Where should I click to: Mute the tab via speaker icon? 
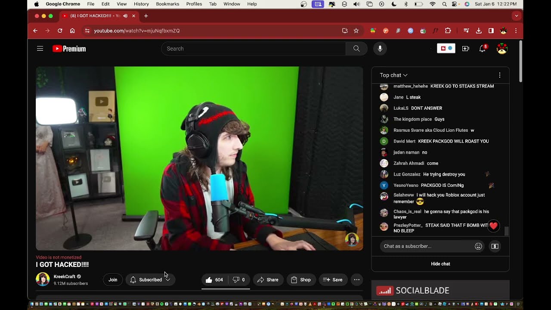(x=125, y=16)
